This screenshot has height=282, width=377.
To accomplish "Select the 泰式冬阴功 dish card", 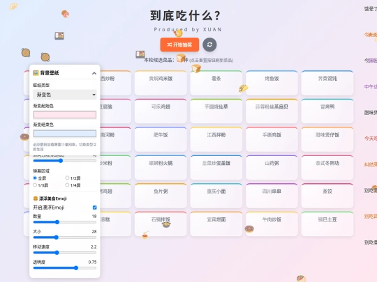I will tap(327, 167).
